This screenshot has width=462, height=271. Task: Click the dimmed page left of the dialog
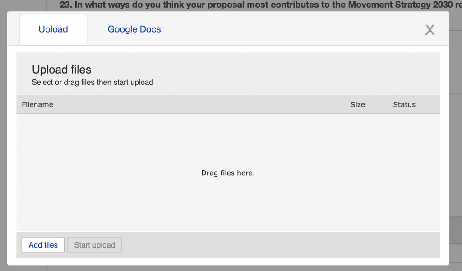coord(3,135)
